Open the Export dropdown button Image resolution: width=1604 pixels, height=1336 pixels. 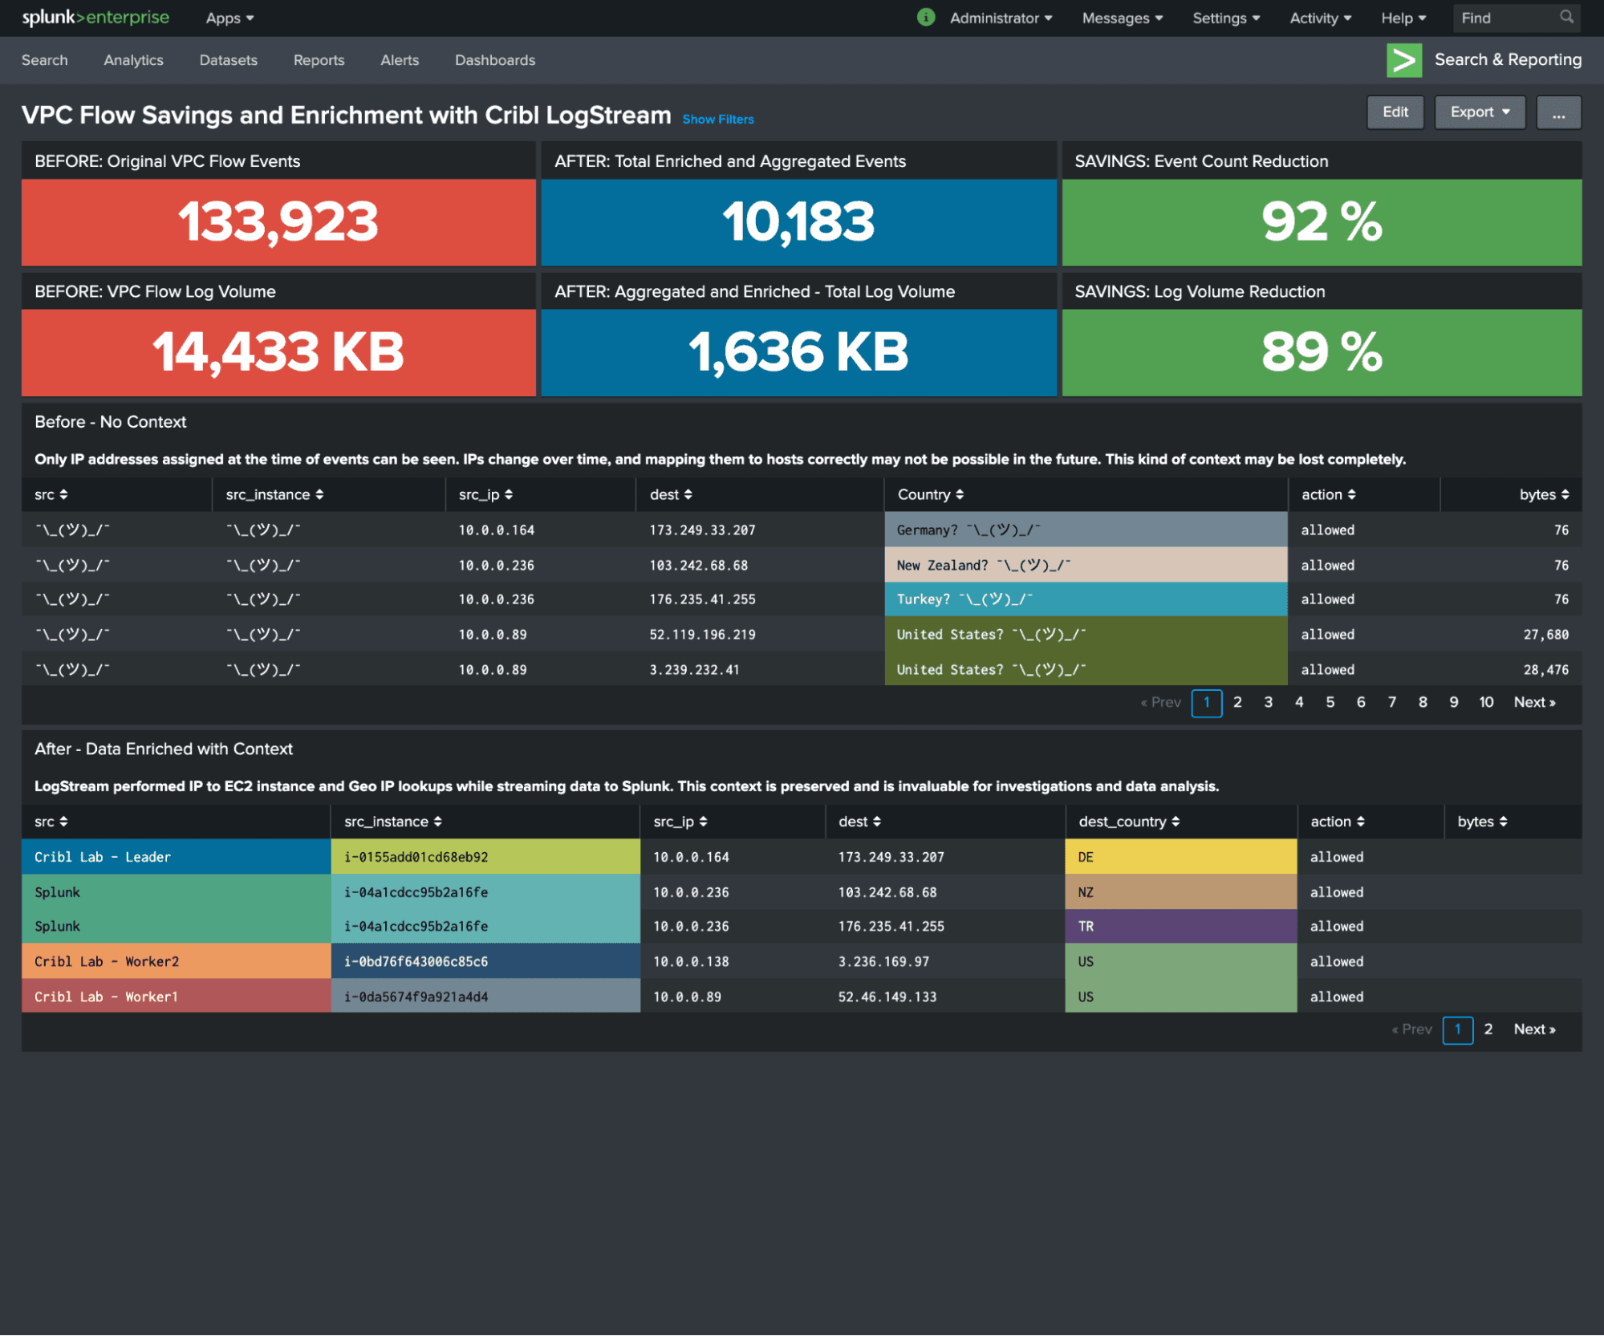click(x=1479, y=112)
